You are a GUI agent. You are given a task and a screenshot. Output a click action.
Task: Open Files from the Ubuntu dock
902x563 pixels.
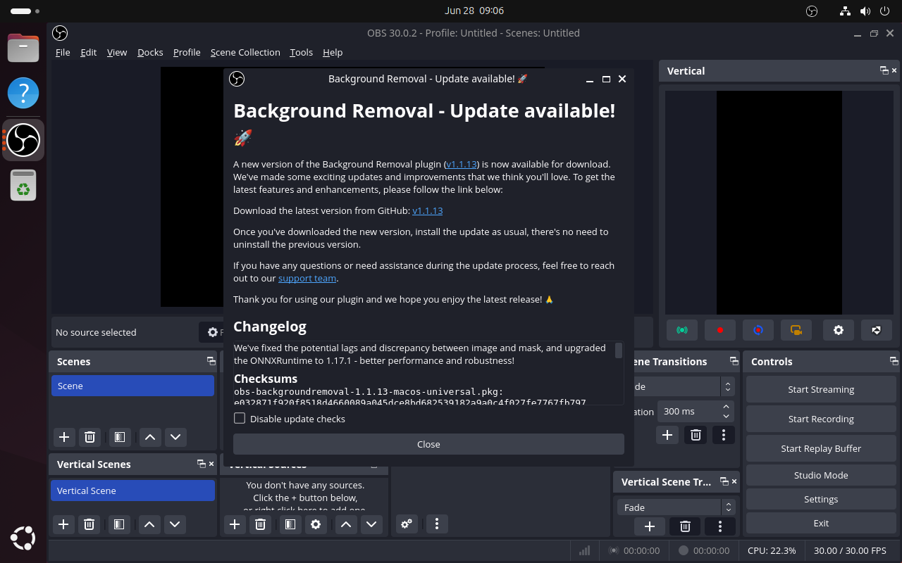23,48
